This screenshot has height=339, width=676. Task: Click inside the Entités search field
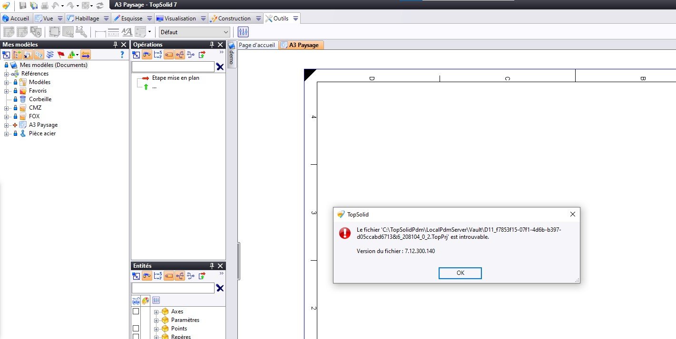(x=173, y=288)
